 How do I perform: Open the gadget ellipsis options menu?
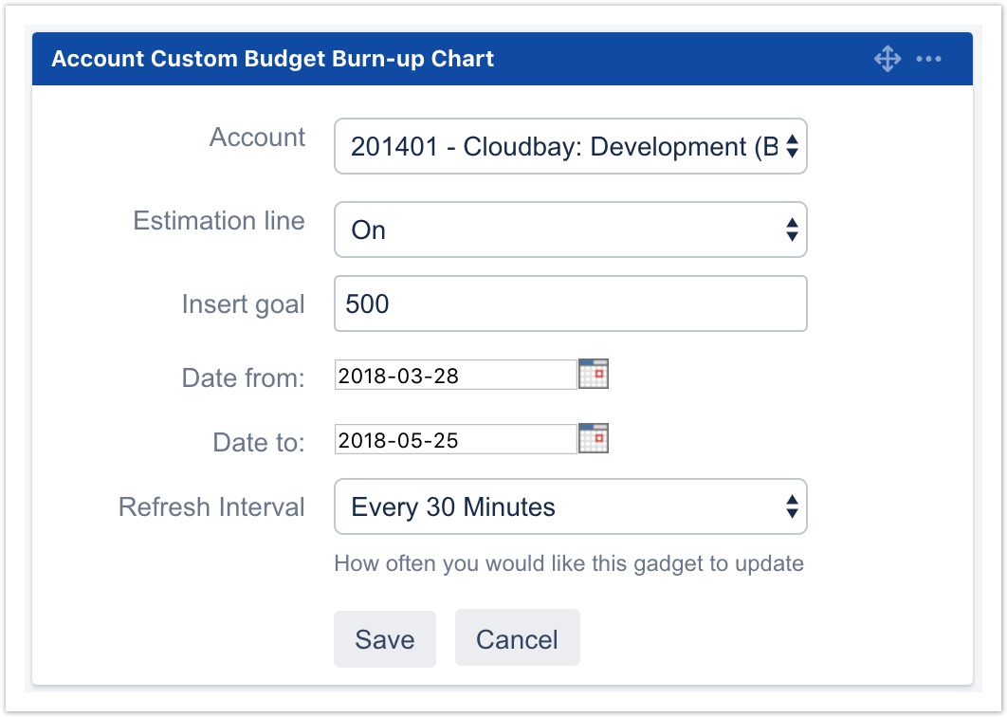coord(928,60)
